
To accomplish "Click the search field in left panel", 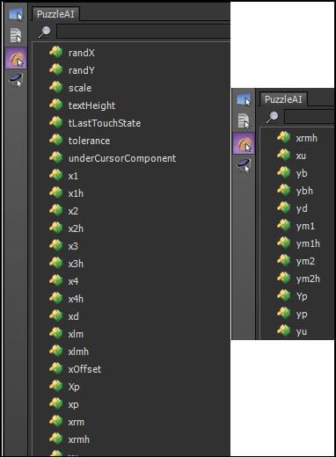I will click(x=143, y=32).
